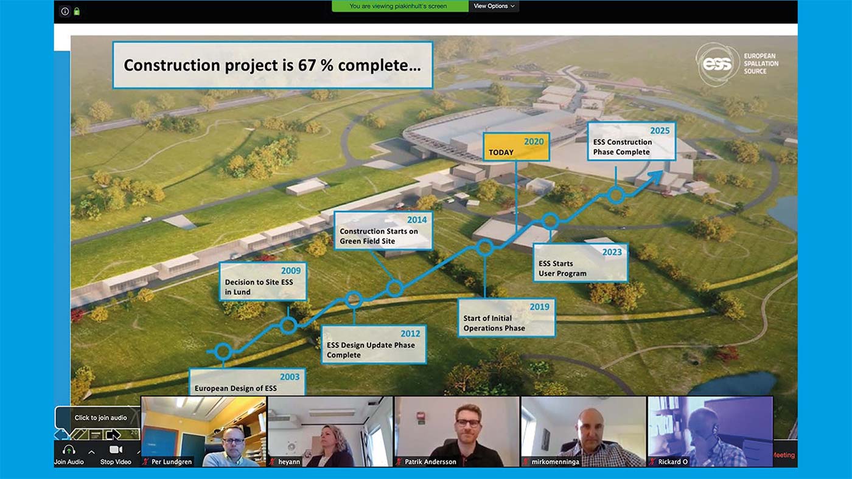Click the muted mic icon beside mirkomenninga
The image size is (852, 479).
pos(526,462)
